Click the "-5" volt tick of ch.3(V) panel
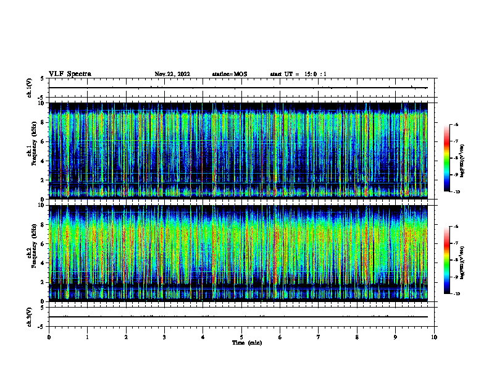The height and width of the screenshot is (378, 489). coord(41,327)
